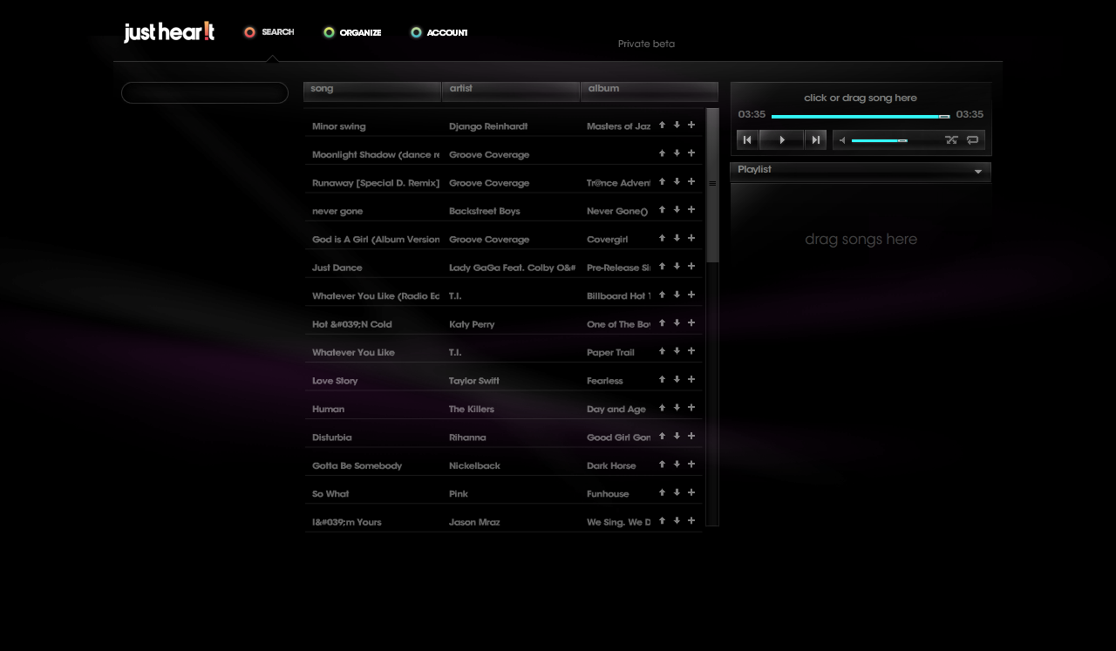This screenshot has height=651, width=1116.
Task: Click down arrow on Disturbia row
Action: (677, 436)
